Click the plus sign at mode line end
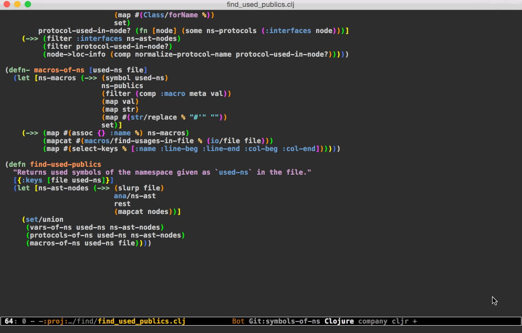 415,321
